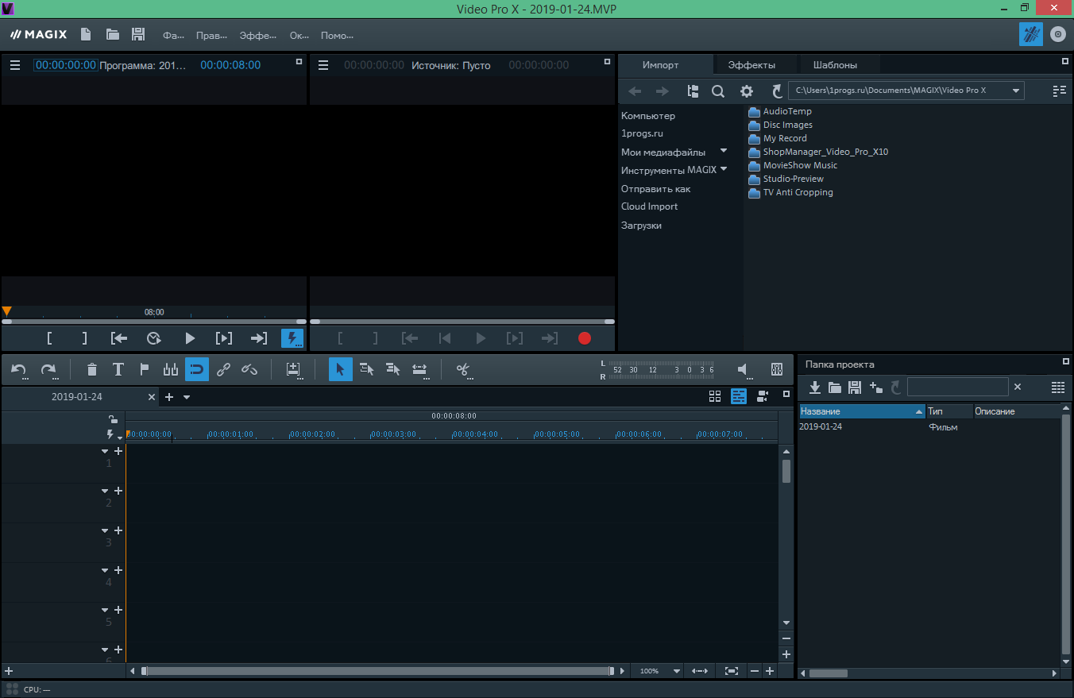The image size is (1074, 698).
Task: Click the delete object trash icon
Action: pos(91,369)
